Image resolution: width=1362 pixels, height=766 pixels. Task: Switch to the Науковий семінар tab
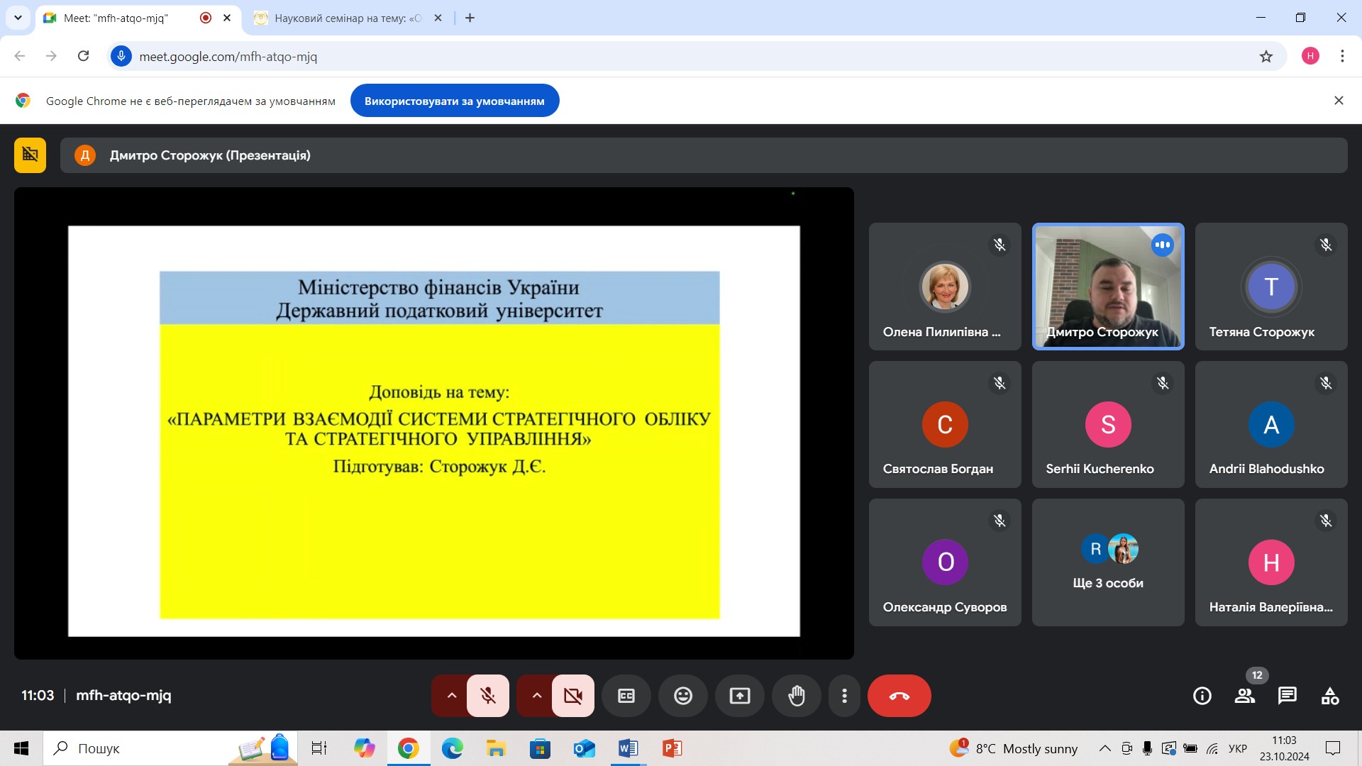pyautogui.click(x=348, y=18)
